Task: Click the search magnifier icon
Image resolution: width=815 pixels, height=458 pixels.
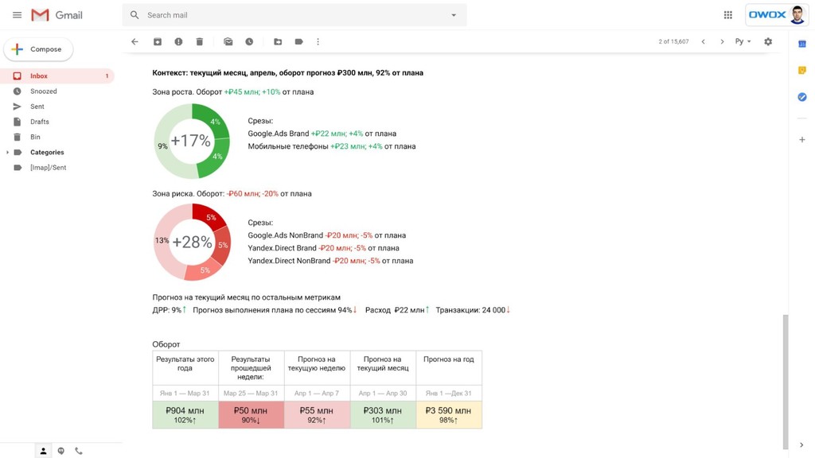Action: (x=135, y=15)
